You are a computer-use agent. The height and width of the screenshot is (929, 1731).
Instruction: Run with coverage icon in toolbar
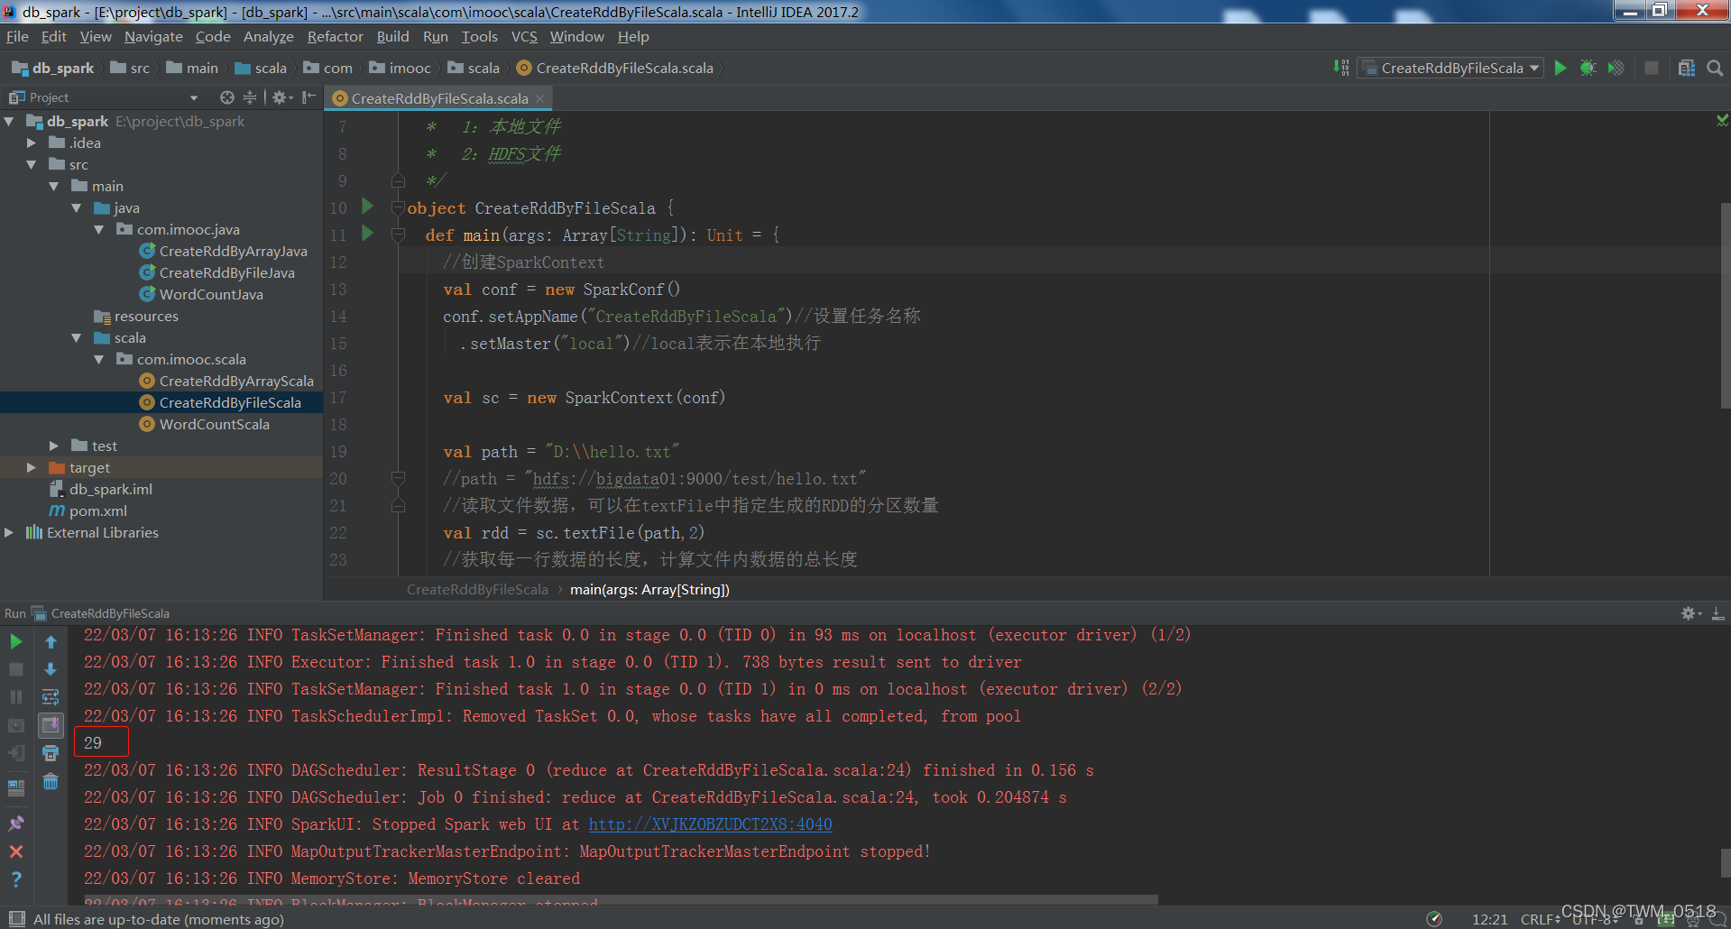coord(1616,68)
